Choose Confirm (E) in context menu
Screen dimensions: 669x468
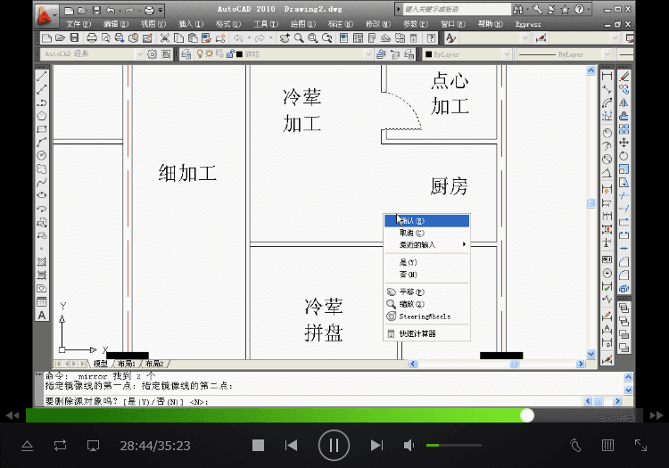[x=426, y=221]
